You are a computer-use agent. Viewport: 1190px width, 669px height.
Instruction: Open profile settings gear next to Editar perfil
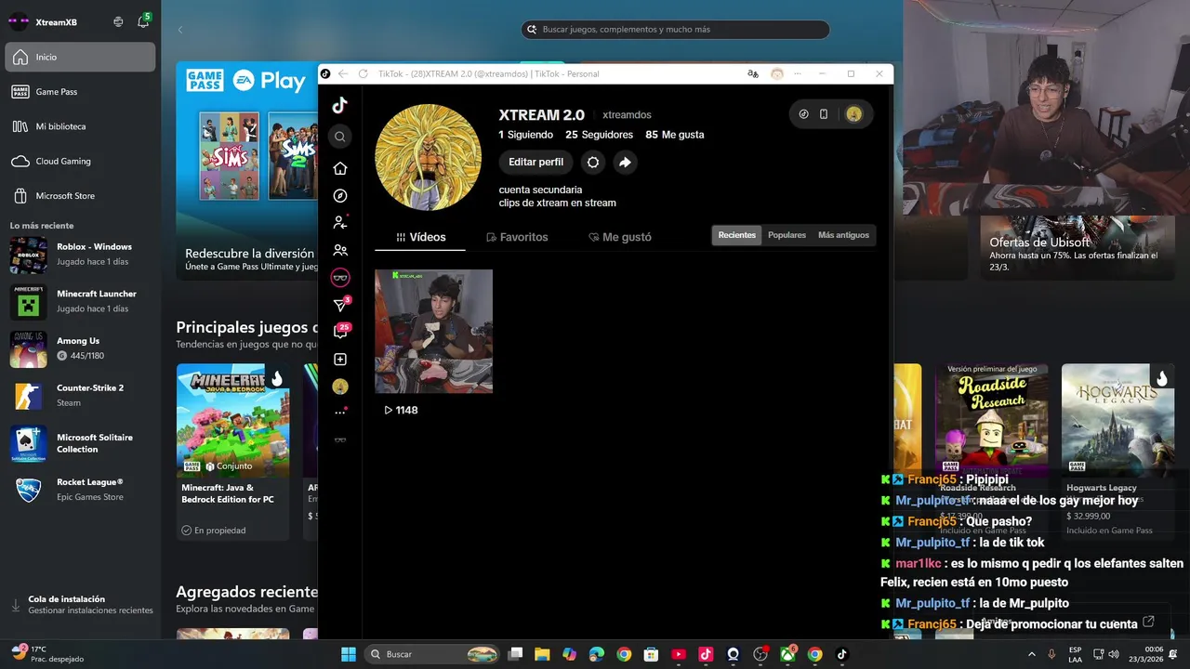[593, 163]
